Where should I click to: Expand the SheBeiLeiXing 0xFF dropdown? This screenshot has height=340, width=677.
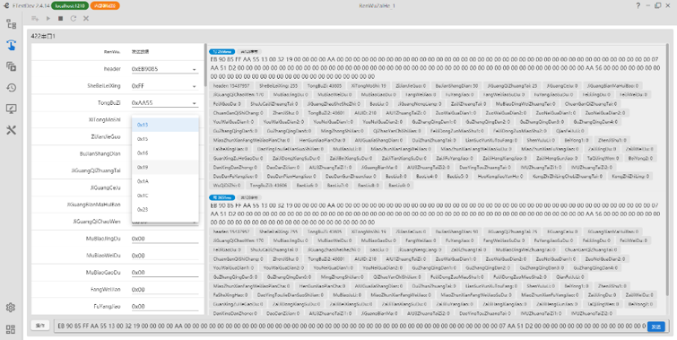(164, 86)
